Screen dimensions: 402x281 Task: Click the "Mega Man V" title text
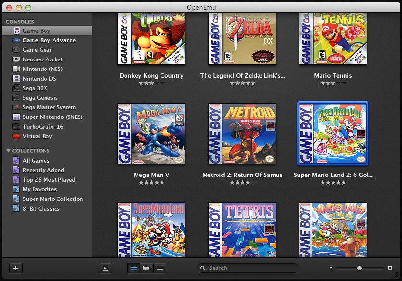click(151, 175)
